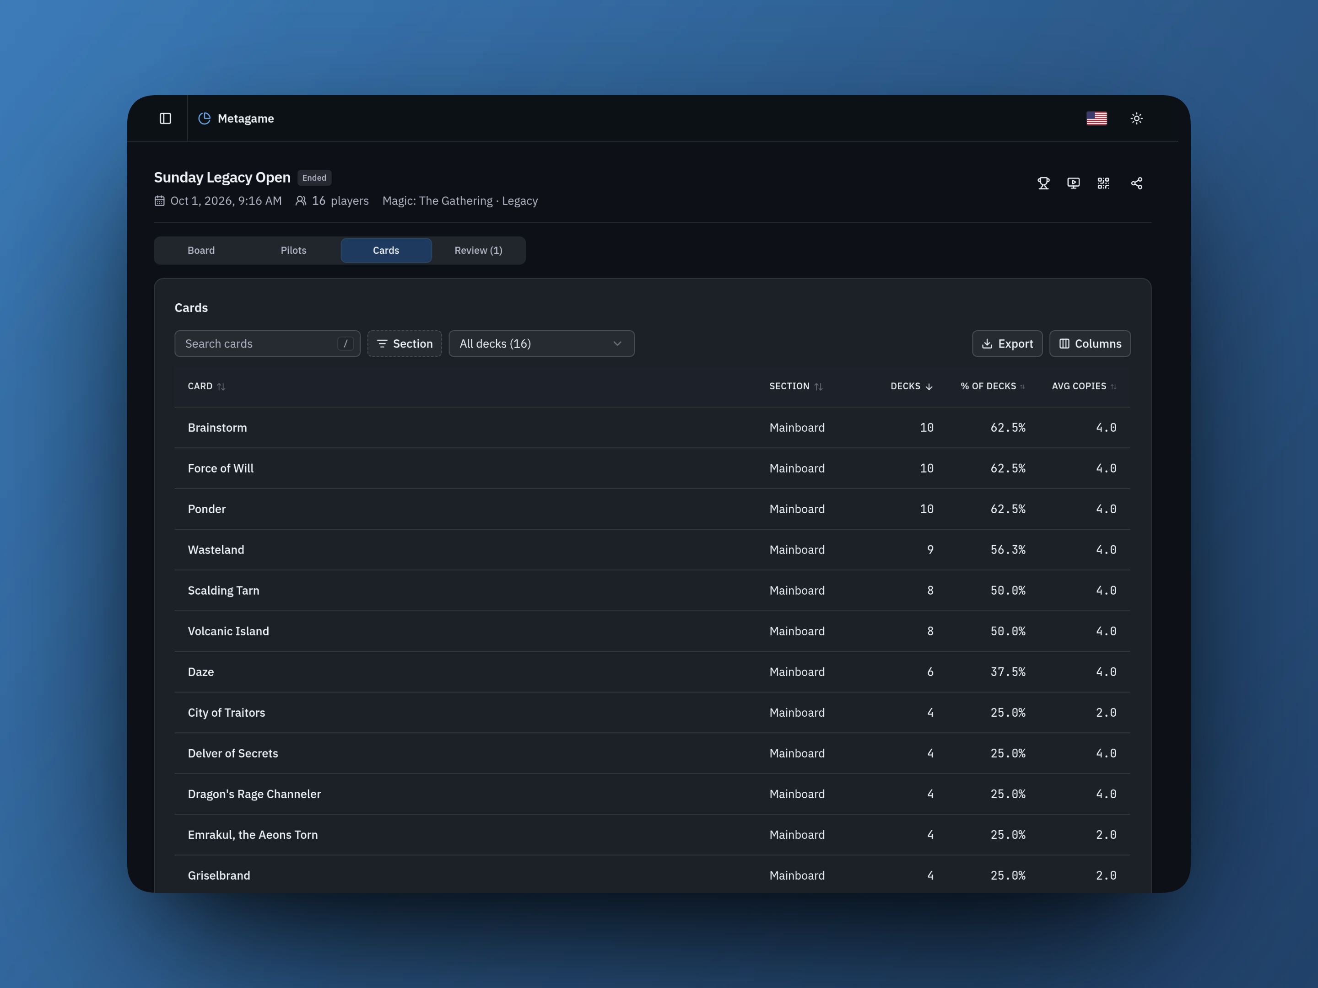
Task: Select the Scalding Tarn row
Action: pyautogui.click(x=653, y=590)
